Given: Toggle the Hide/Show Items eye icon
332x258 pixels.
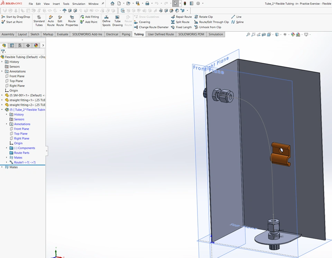Looking at the screenshot, I should click(x=285, y=34).
